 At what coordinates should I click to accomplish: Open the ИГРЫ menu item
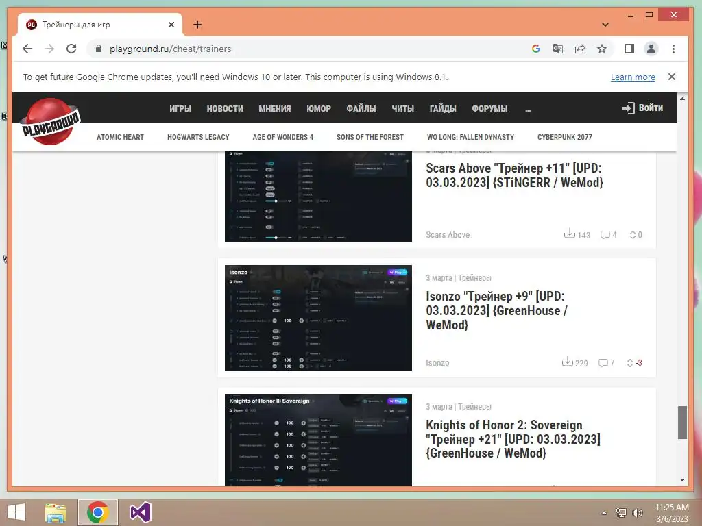click(180, 109)
